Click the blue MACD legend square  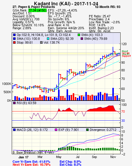coord(14,130)
